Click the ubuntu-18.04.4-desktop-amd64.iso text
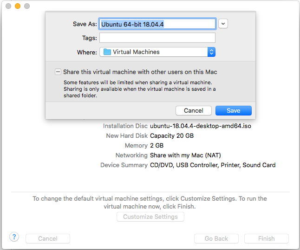This screenshot has height=250, width=300. [201, 126]
